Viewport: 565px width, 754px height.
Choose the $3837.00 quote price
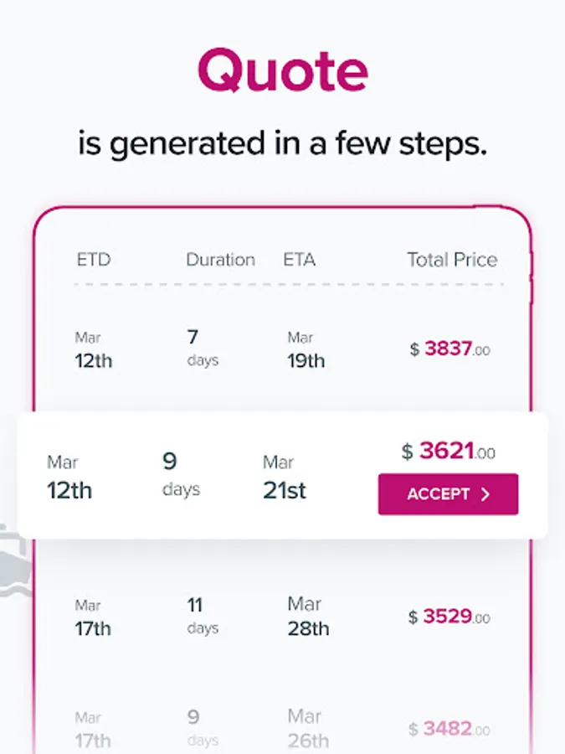pos(449,349)
